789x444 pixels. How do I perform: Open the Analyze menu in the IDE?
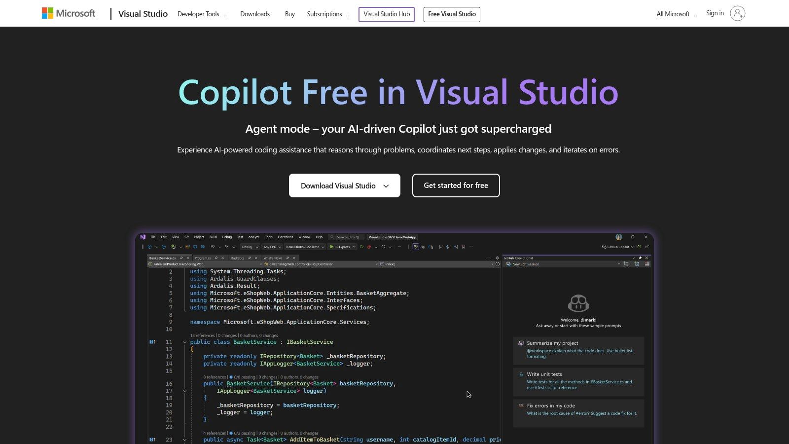pos(254,237)
